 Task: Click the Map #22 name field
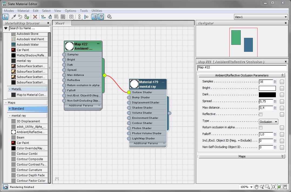[242, 68]
